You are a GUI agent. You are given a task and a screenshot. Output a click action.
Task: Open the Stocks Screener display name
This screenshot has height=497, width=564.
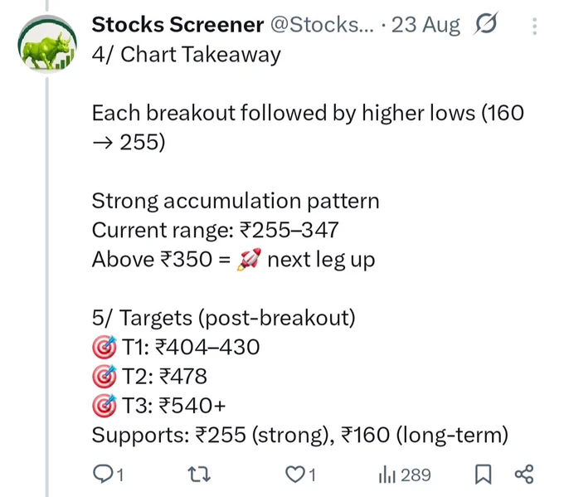point(177,24)
